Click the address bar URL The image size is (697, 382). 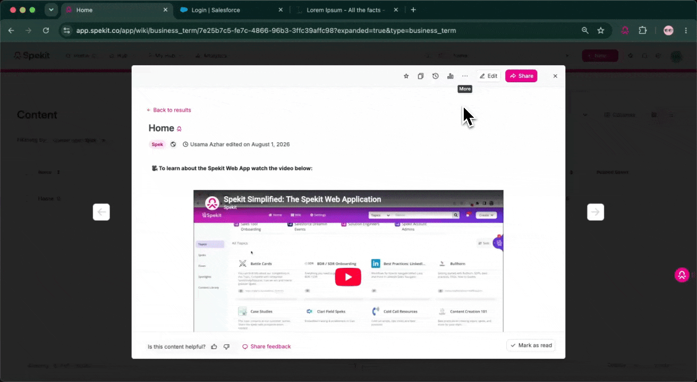pos(266,31)
